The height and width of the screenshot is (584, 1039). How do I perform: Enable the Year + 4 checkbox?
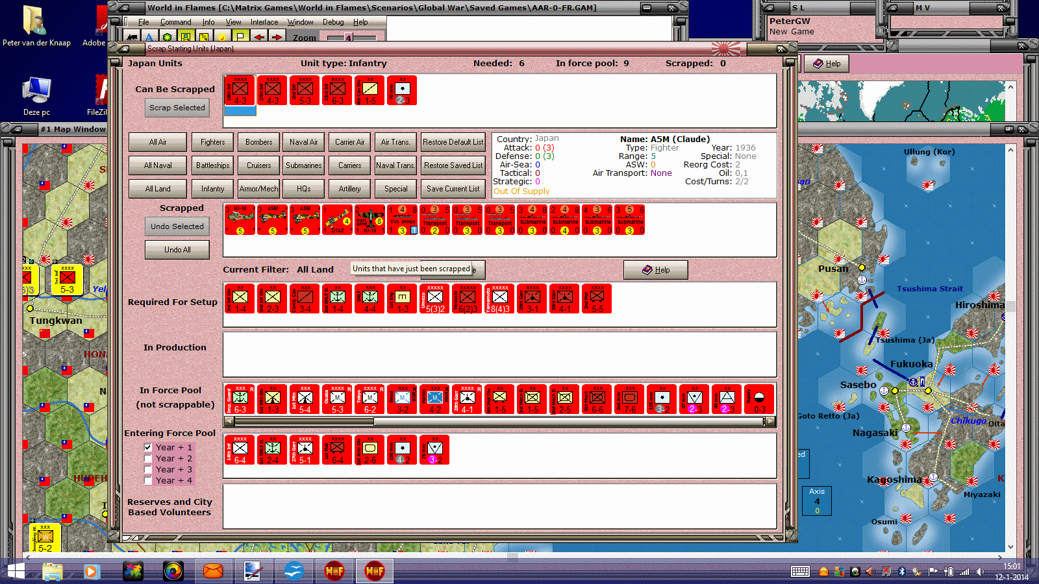click(148, 480)
